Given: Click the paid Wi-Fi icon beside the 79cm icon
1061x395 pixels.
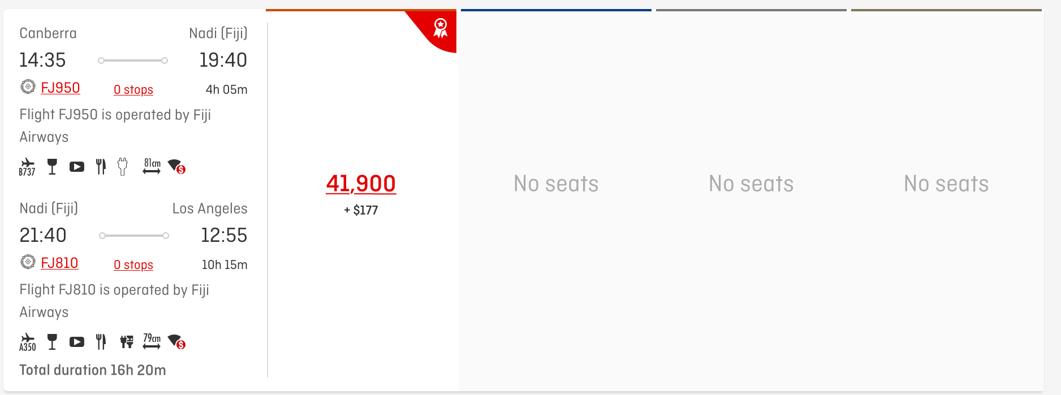Looking at the screenshot, I should coord(177,342).
